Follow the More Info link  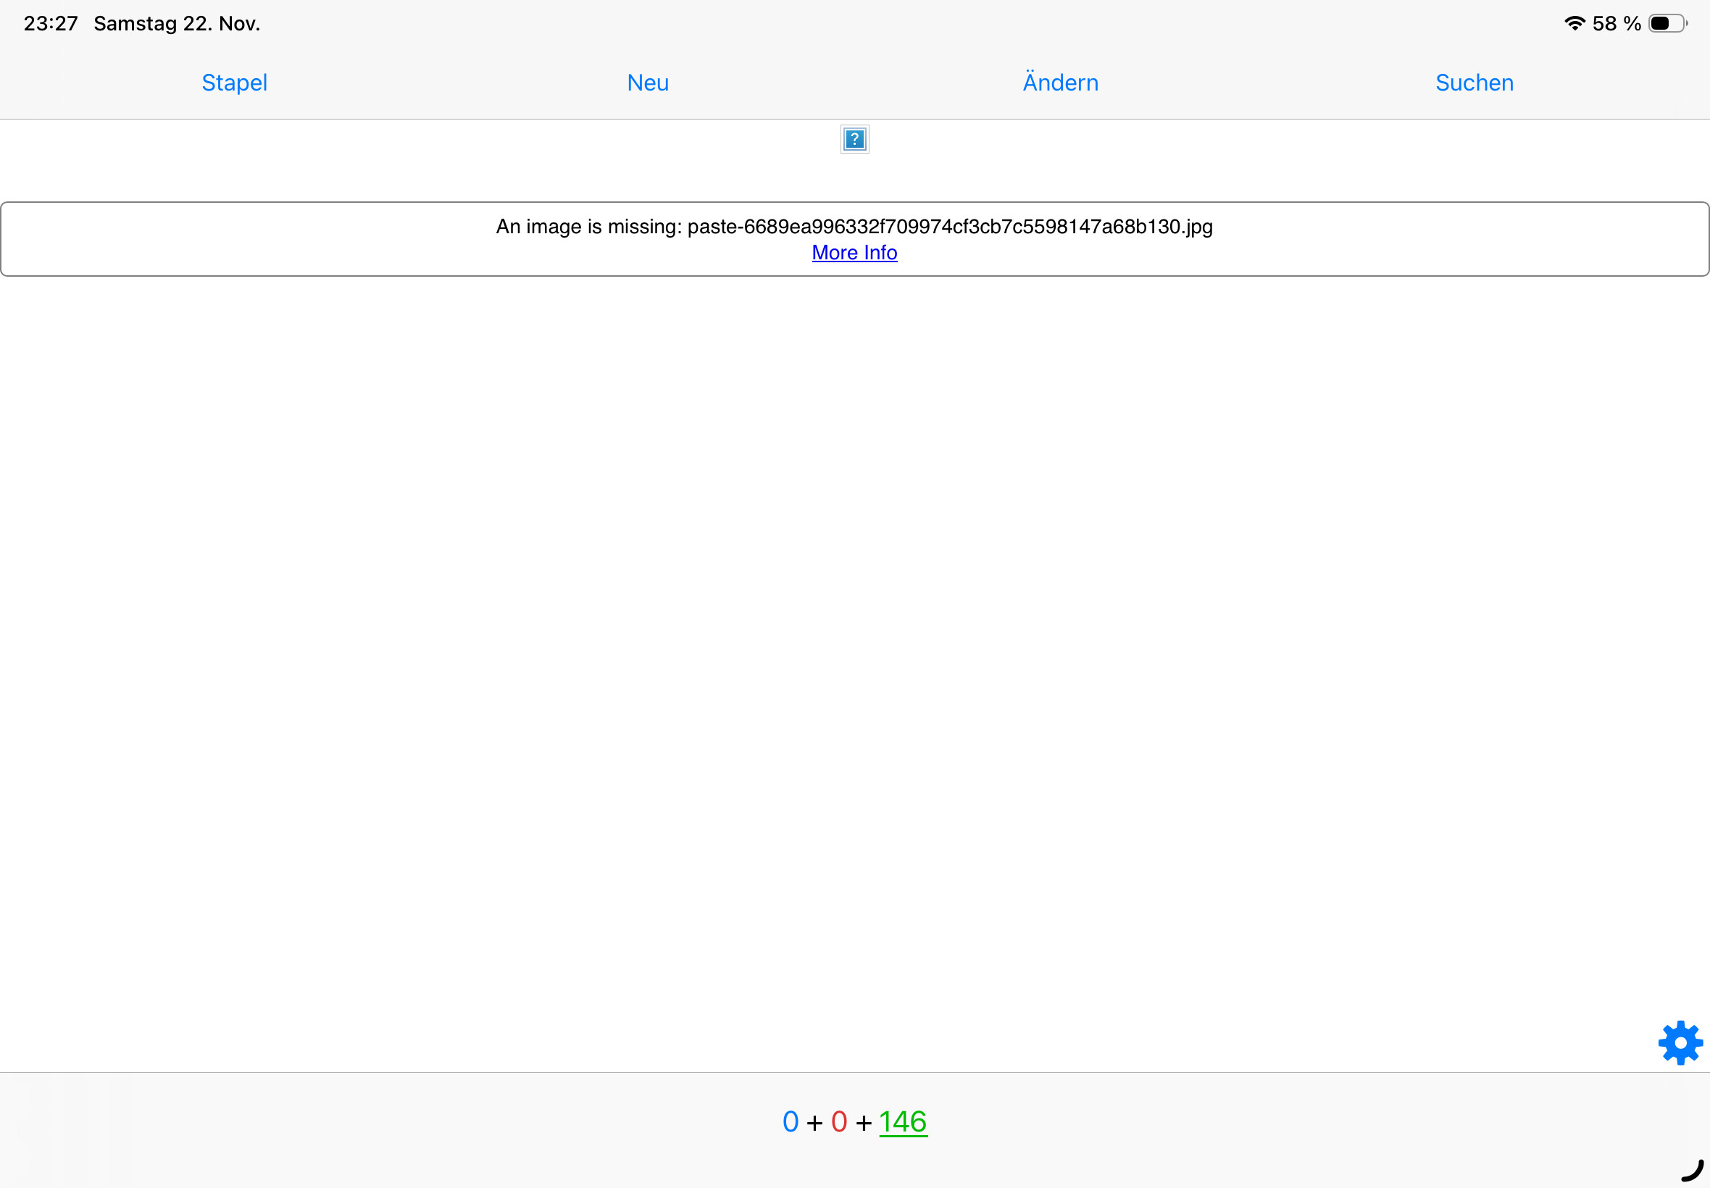[854, 253]
